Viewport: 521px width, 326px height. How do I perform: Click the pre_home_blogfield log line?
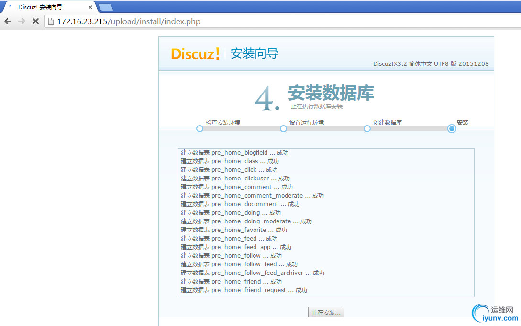[234, 153]
